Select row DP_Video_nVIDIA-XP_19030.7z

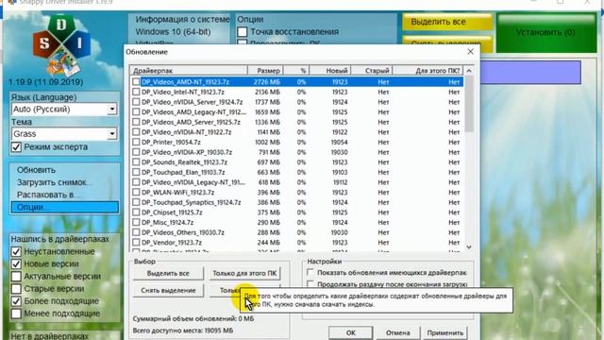click(x=296, y=152)
